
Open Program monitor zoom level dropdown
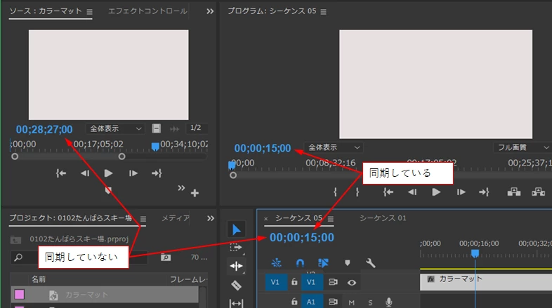tap(334, 147)
